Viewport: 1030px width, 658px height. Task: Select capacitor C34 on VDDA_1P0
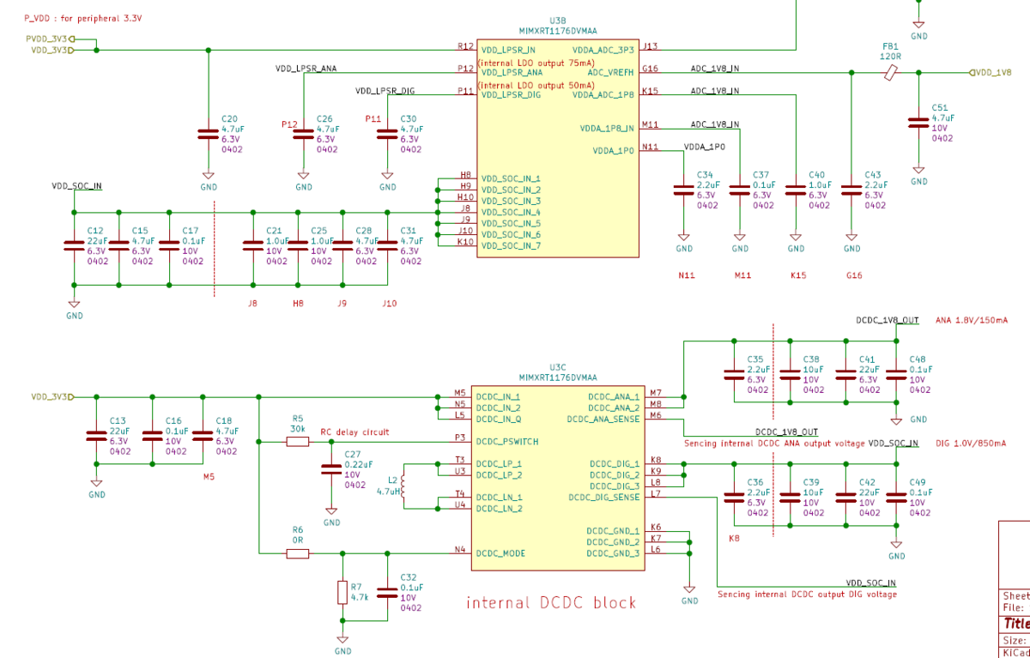(x=683, y=190)
